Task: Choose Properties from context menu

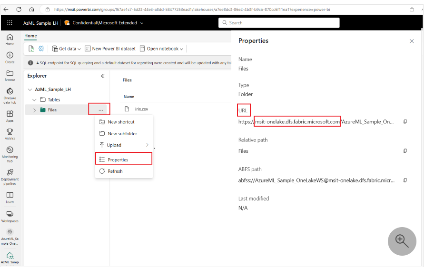Action: tap(124, 159)
